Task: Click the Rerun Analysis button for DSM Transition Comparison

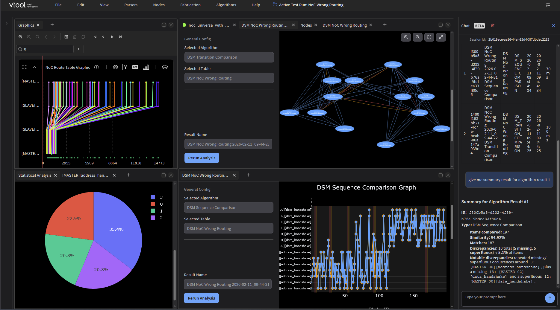Action: pyautogui.click(x=202, y=158)
